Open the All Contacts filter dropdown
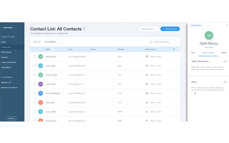This screenshot has height=143, width=229. pyautogui.click(x=54, y=42)
